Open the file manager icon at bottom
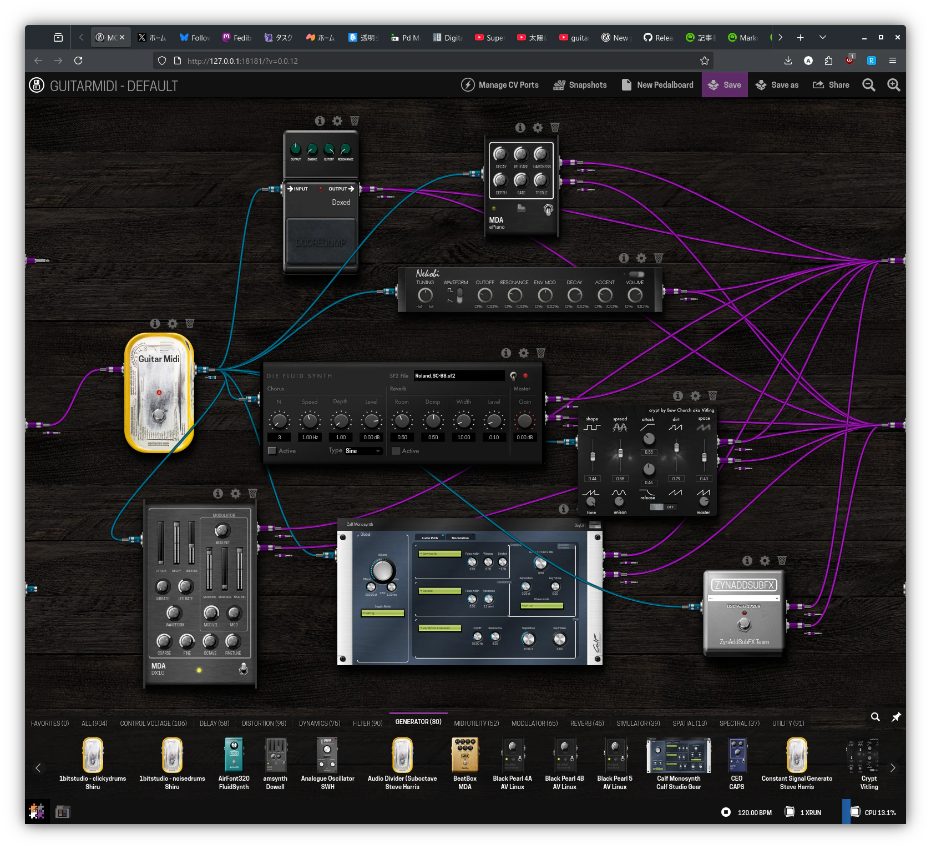This screenshot has width=931, height=849. click(63, 812)
